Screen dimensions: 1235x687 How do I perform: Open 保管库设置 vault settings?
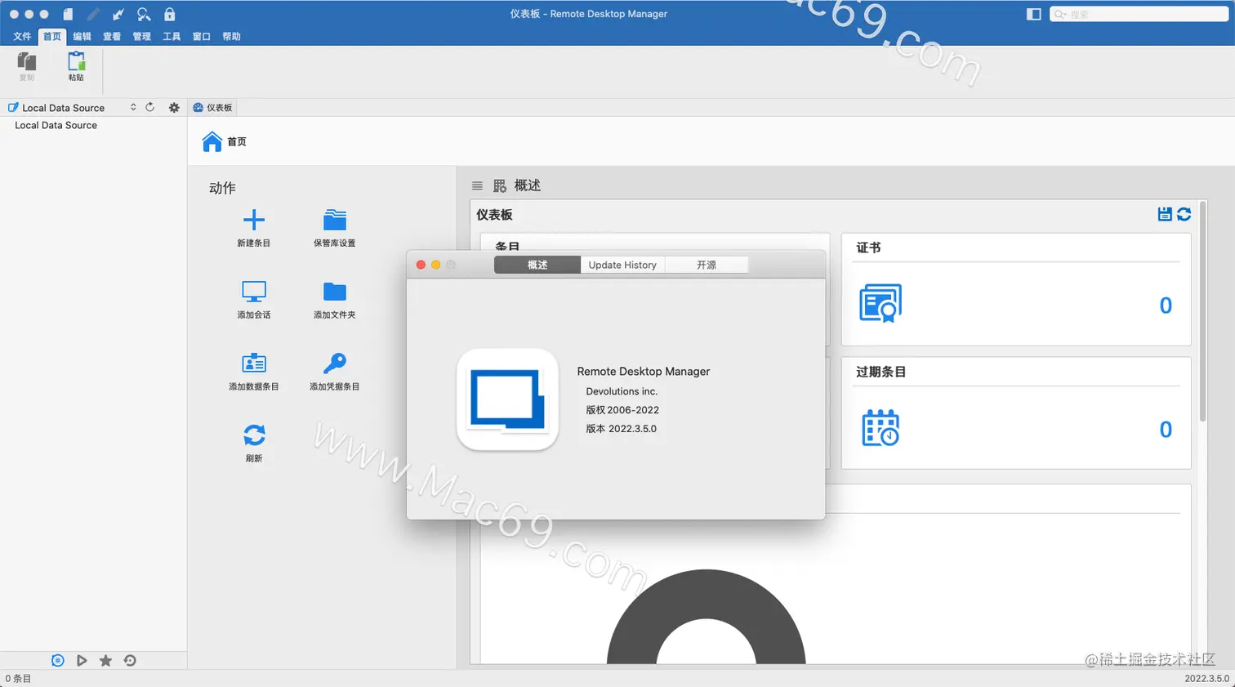[x=335, y=227]
